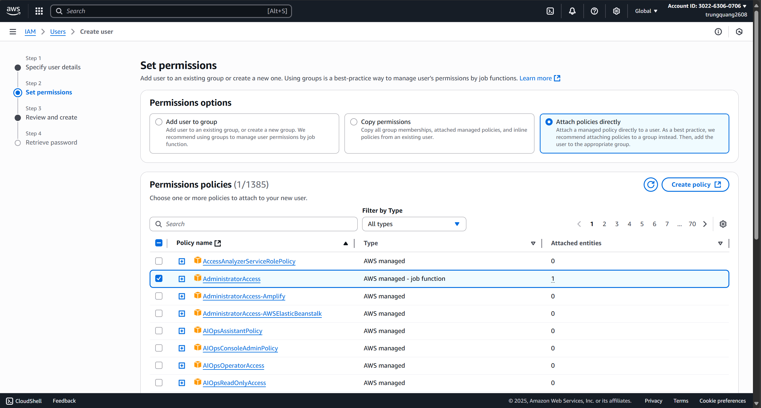The width and height of the screenshot is (761, 408).
Task: Toggle the select-all policies checkbox
Action: click(159, 243)
